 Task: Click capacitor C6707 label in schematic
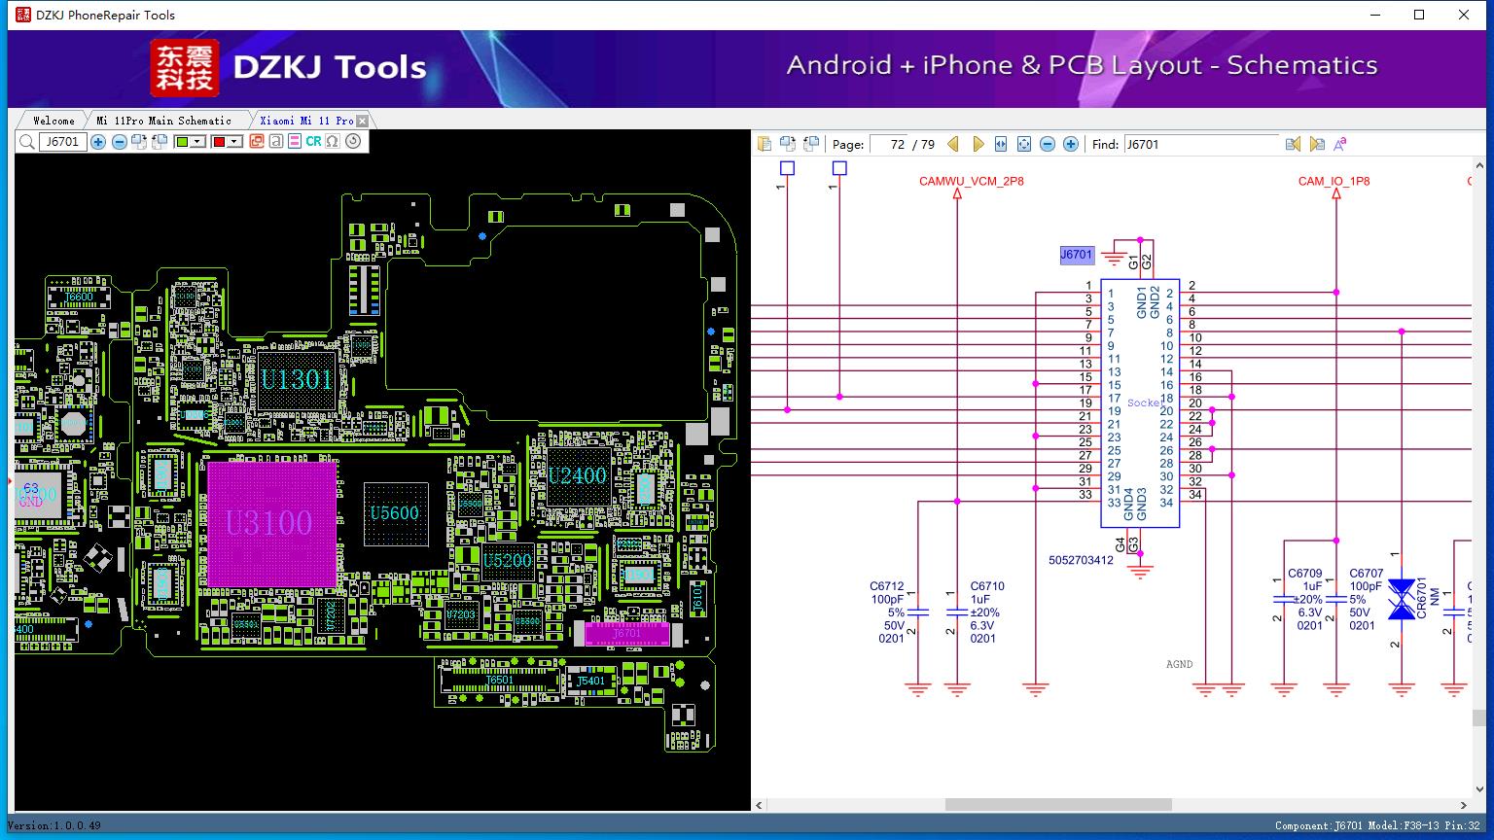(x=1367, y=574)
